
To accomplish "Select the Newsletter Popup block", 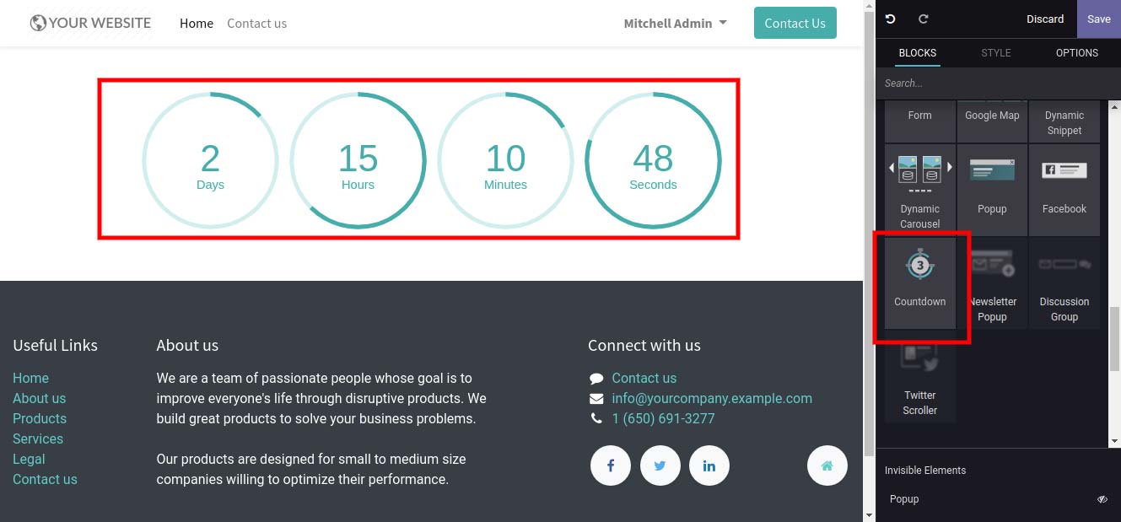I will coord(992,283).
